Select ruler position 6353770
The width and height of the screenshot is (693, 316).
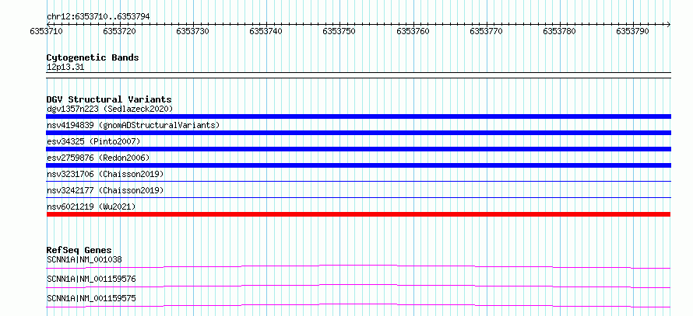pos(486,31)
